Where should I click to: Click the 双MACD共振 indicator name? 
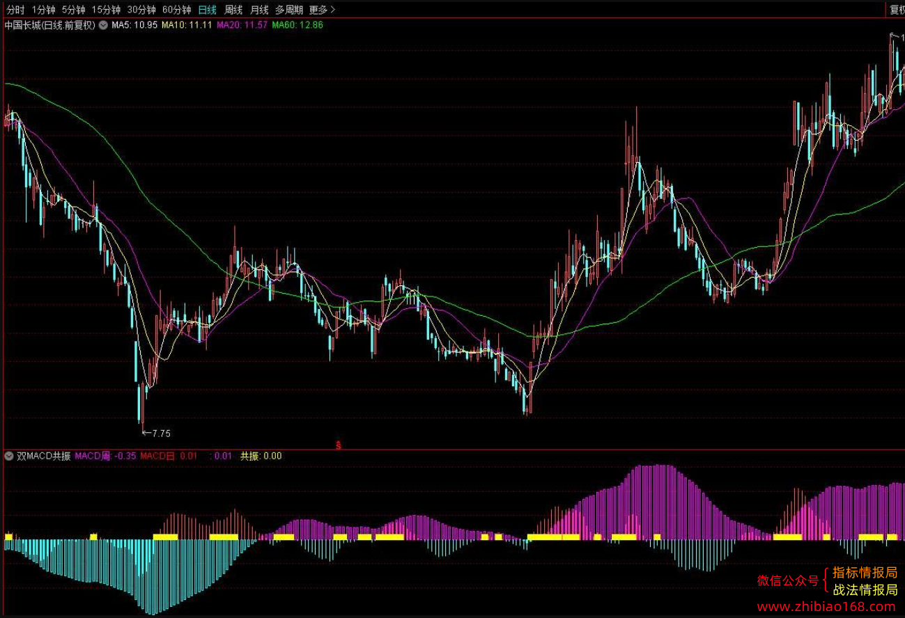[x=43, y=457]
